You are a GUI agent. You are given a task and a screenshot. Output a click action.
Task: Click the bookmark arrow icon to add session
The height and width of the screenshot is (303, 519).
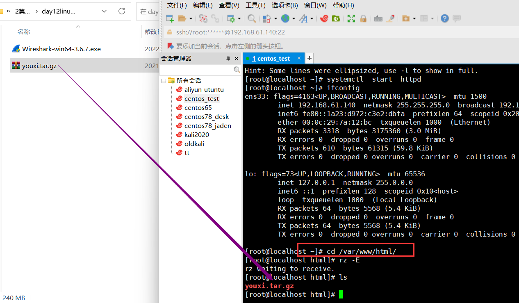[x=170, y=46]
